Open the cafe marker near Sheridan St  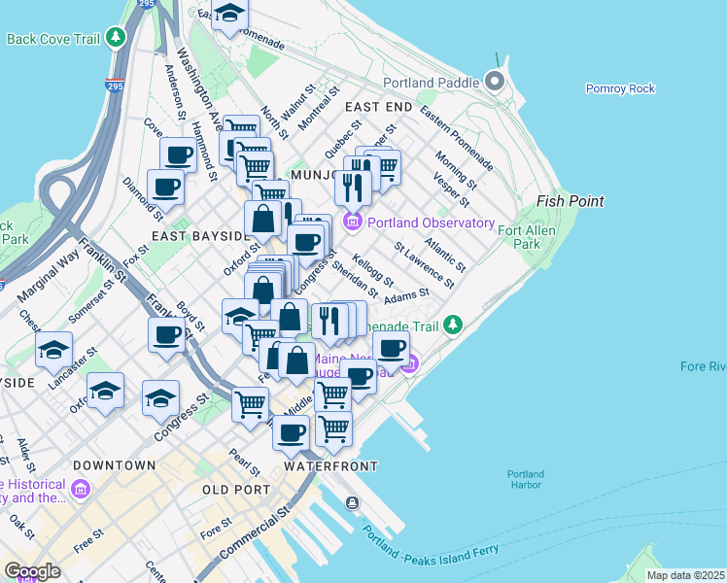pyautogui.click(x=305, y=244)
